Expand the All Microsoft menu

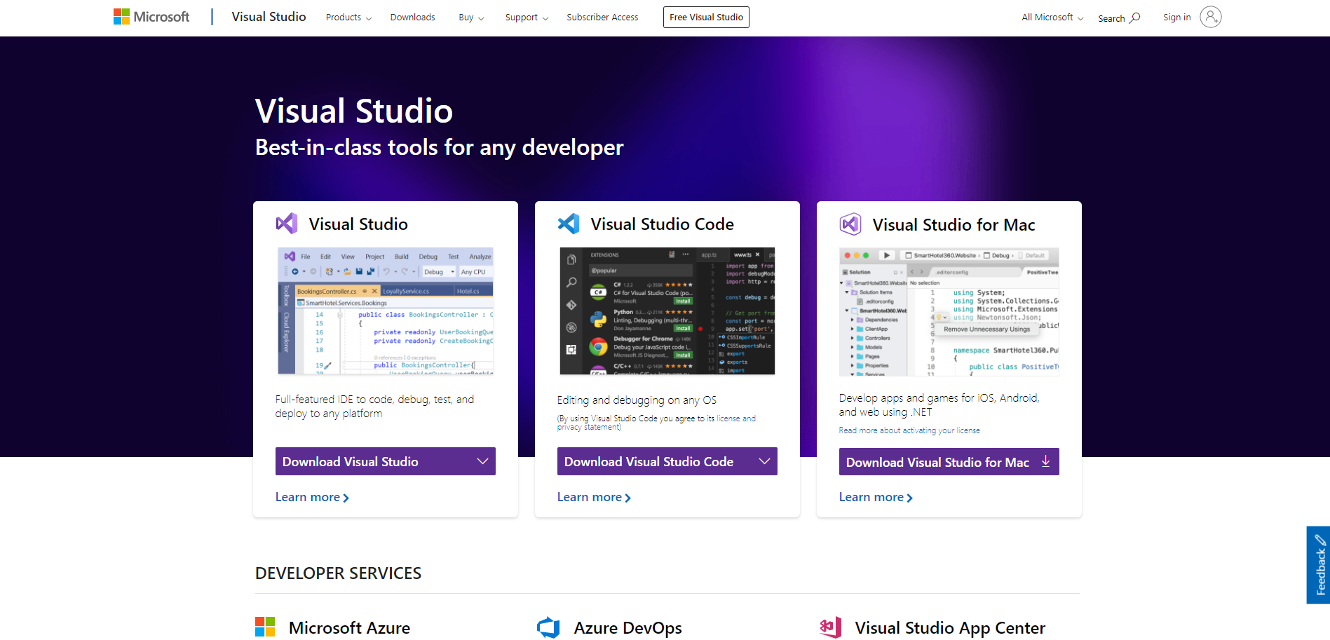pos(1052,18)
